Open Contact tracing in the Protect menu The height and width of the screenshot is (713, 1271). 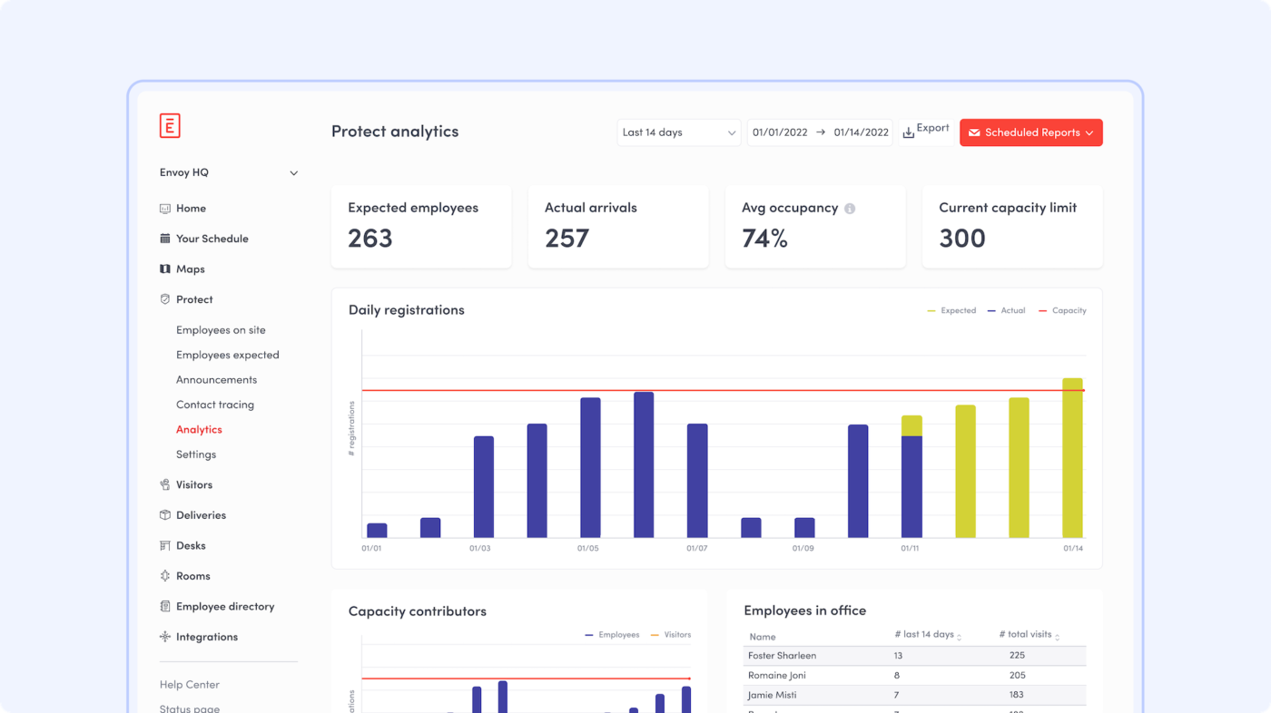click(x=215, y=405)
